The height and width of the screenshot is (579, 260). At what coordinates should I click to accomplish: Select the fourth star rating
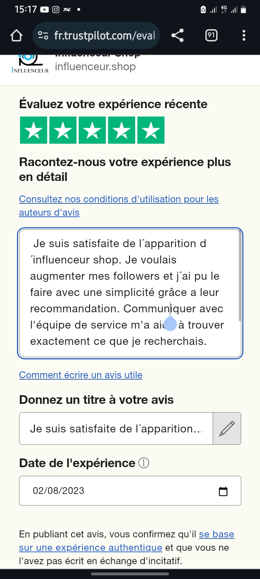(x=121, y=130)
